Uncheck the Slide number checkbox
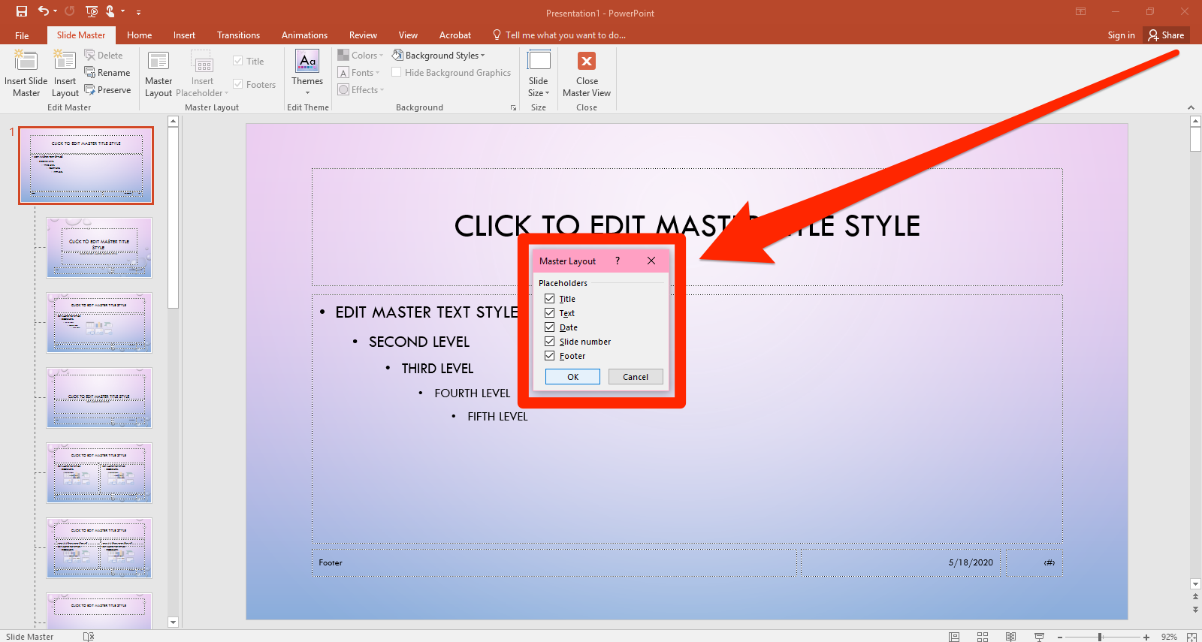1202x642 pixels. click(550, 342)
